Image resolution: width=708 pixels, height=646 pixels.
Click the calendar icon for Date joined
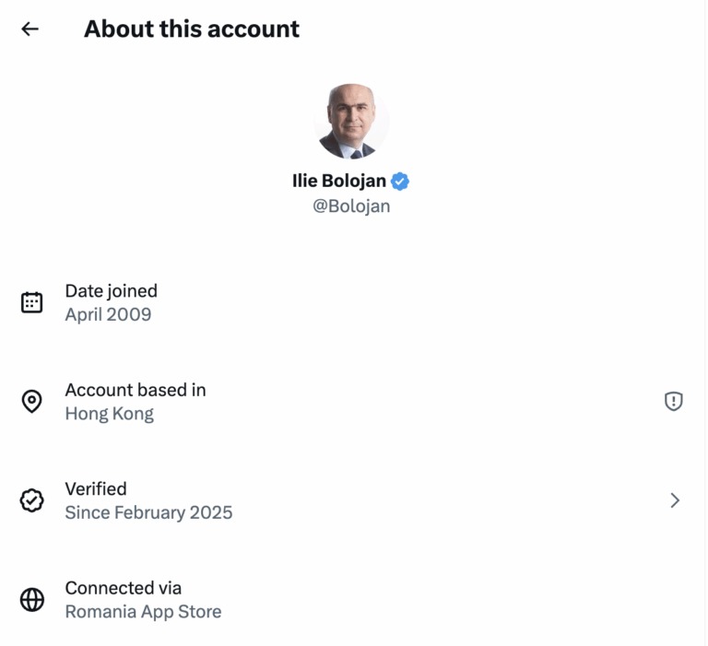(32, 302)
